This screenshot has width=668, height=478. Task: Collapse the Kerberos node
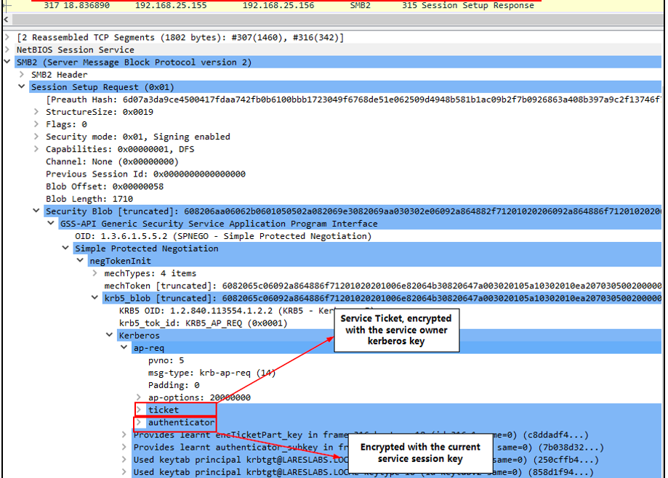(110, 336)
